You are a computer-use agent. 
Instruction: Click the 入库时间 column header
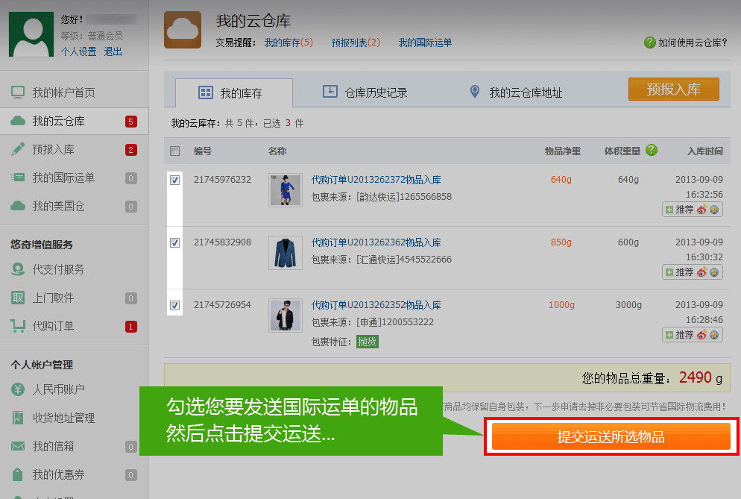pyautogui.click(x=705, y=151)
